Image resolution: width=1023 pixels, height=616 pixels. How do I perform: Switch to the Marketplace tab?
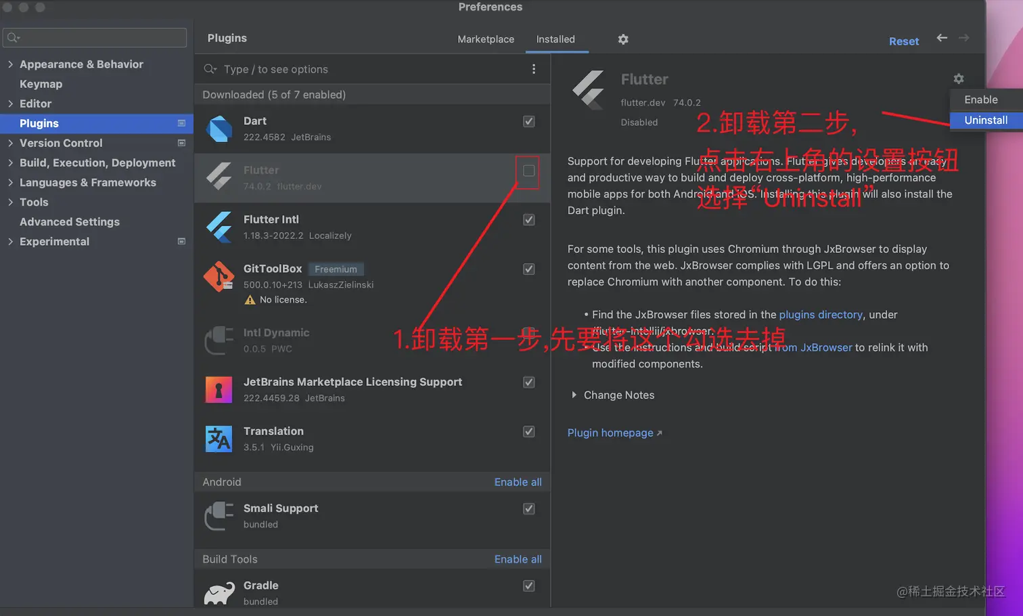pyautogui.click(x=485, y=39)
